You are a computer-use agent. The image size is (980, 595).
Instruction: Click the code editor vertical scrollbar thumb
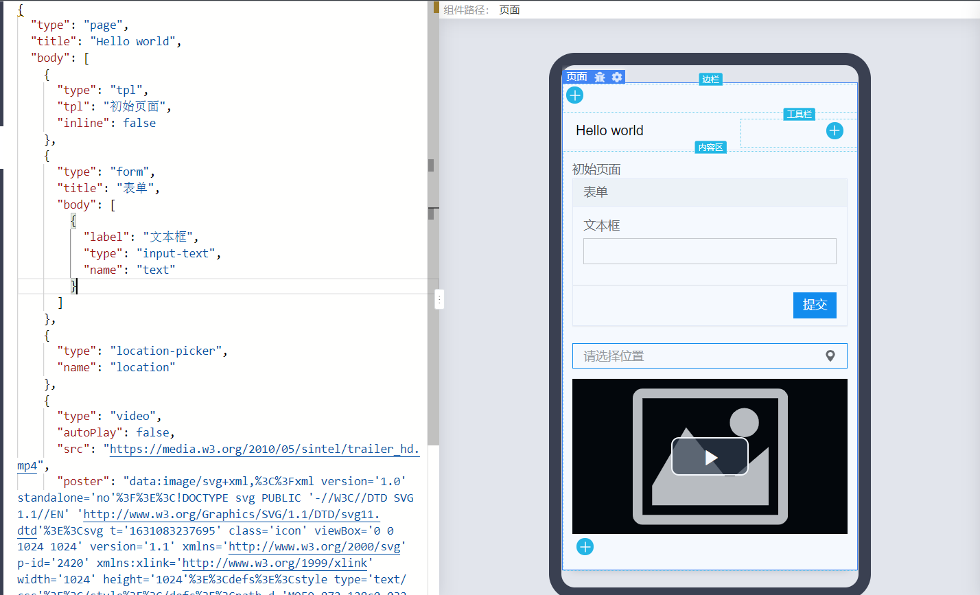[433, 222]
